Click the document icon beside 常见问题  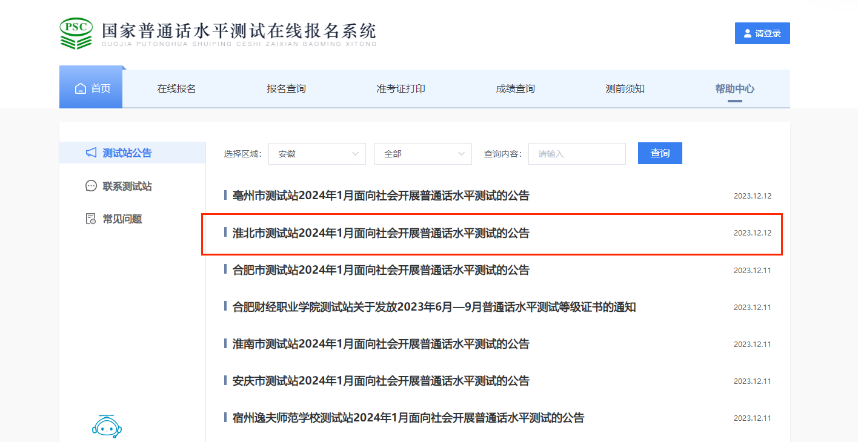(x=91, y=219)
